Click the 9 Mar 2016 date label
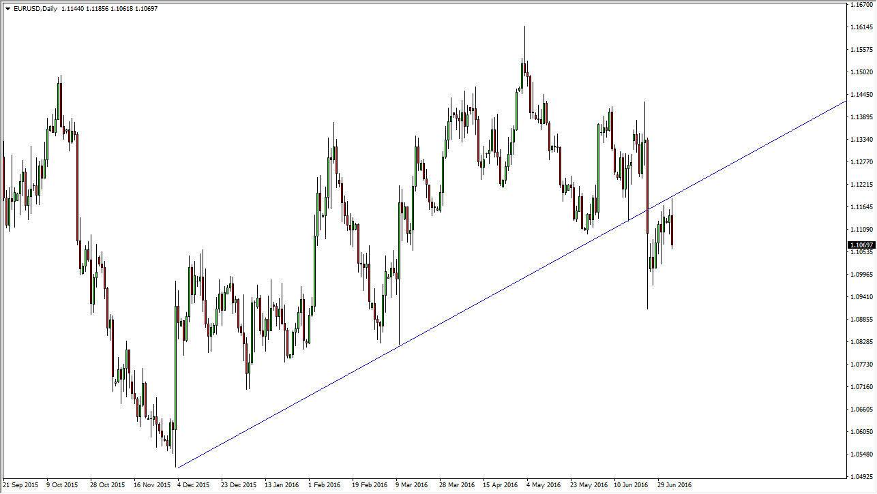This screenshot has width=877, height=494. (x=413, y=485)
